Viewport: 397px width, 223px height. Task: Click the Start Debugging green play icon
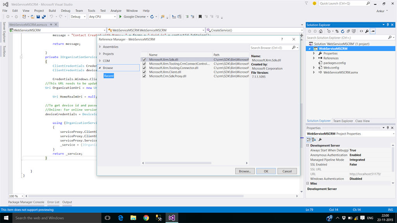tap(121, 17)
